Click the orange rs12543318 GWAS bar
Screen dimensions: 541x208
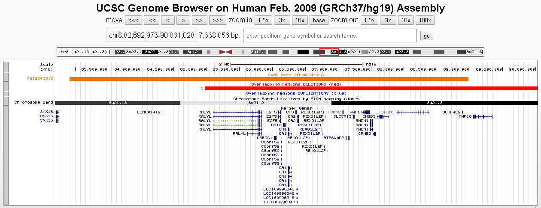pos(269,79)
